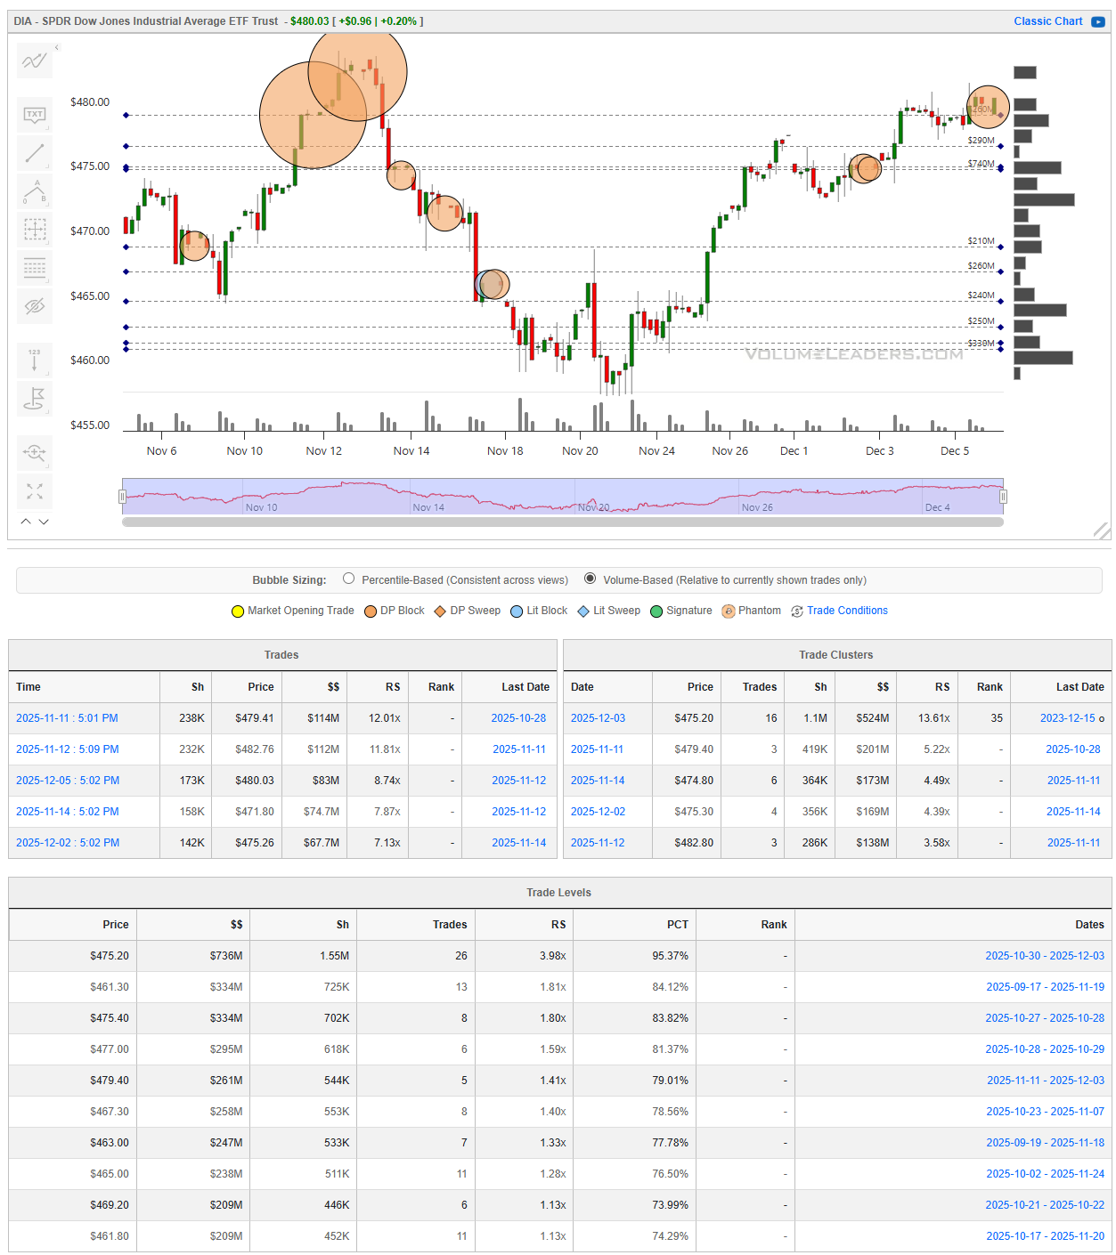
Task: Open Trade Clusters last date 2023-12-15
Action: (x=1067, y=718)
